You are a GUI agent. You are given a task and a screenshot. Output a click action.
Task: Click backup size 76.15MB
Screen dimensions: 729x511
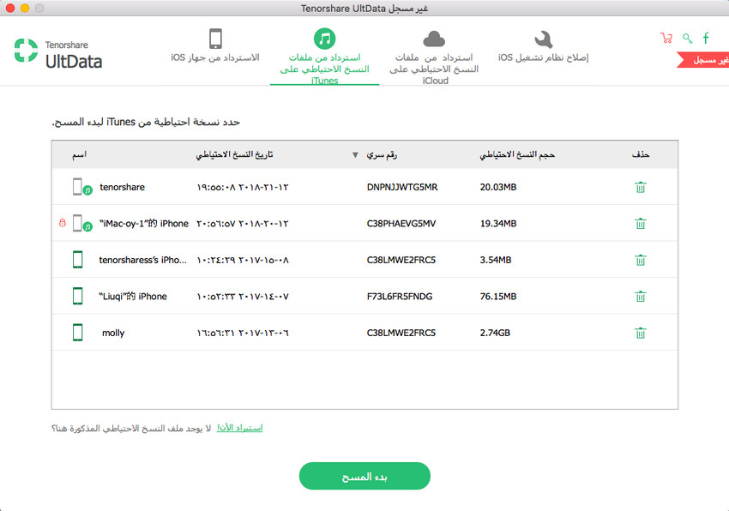(498, 296)
